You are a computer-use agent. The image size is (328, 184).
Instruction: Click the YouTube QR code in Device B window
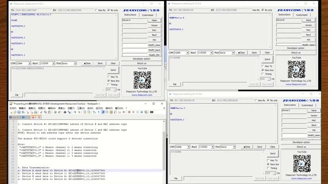pos(296,70)
